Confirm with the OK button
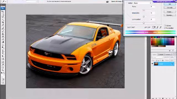177x99 pixels. pos(170,4)
